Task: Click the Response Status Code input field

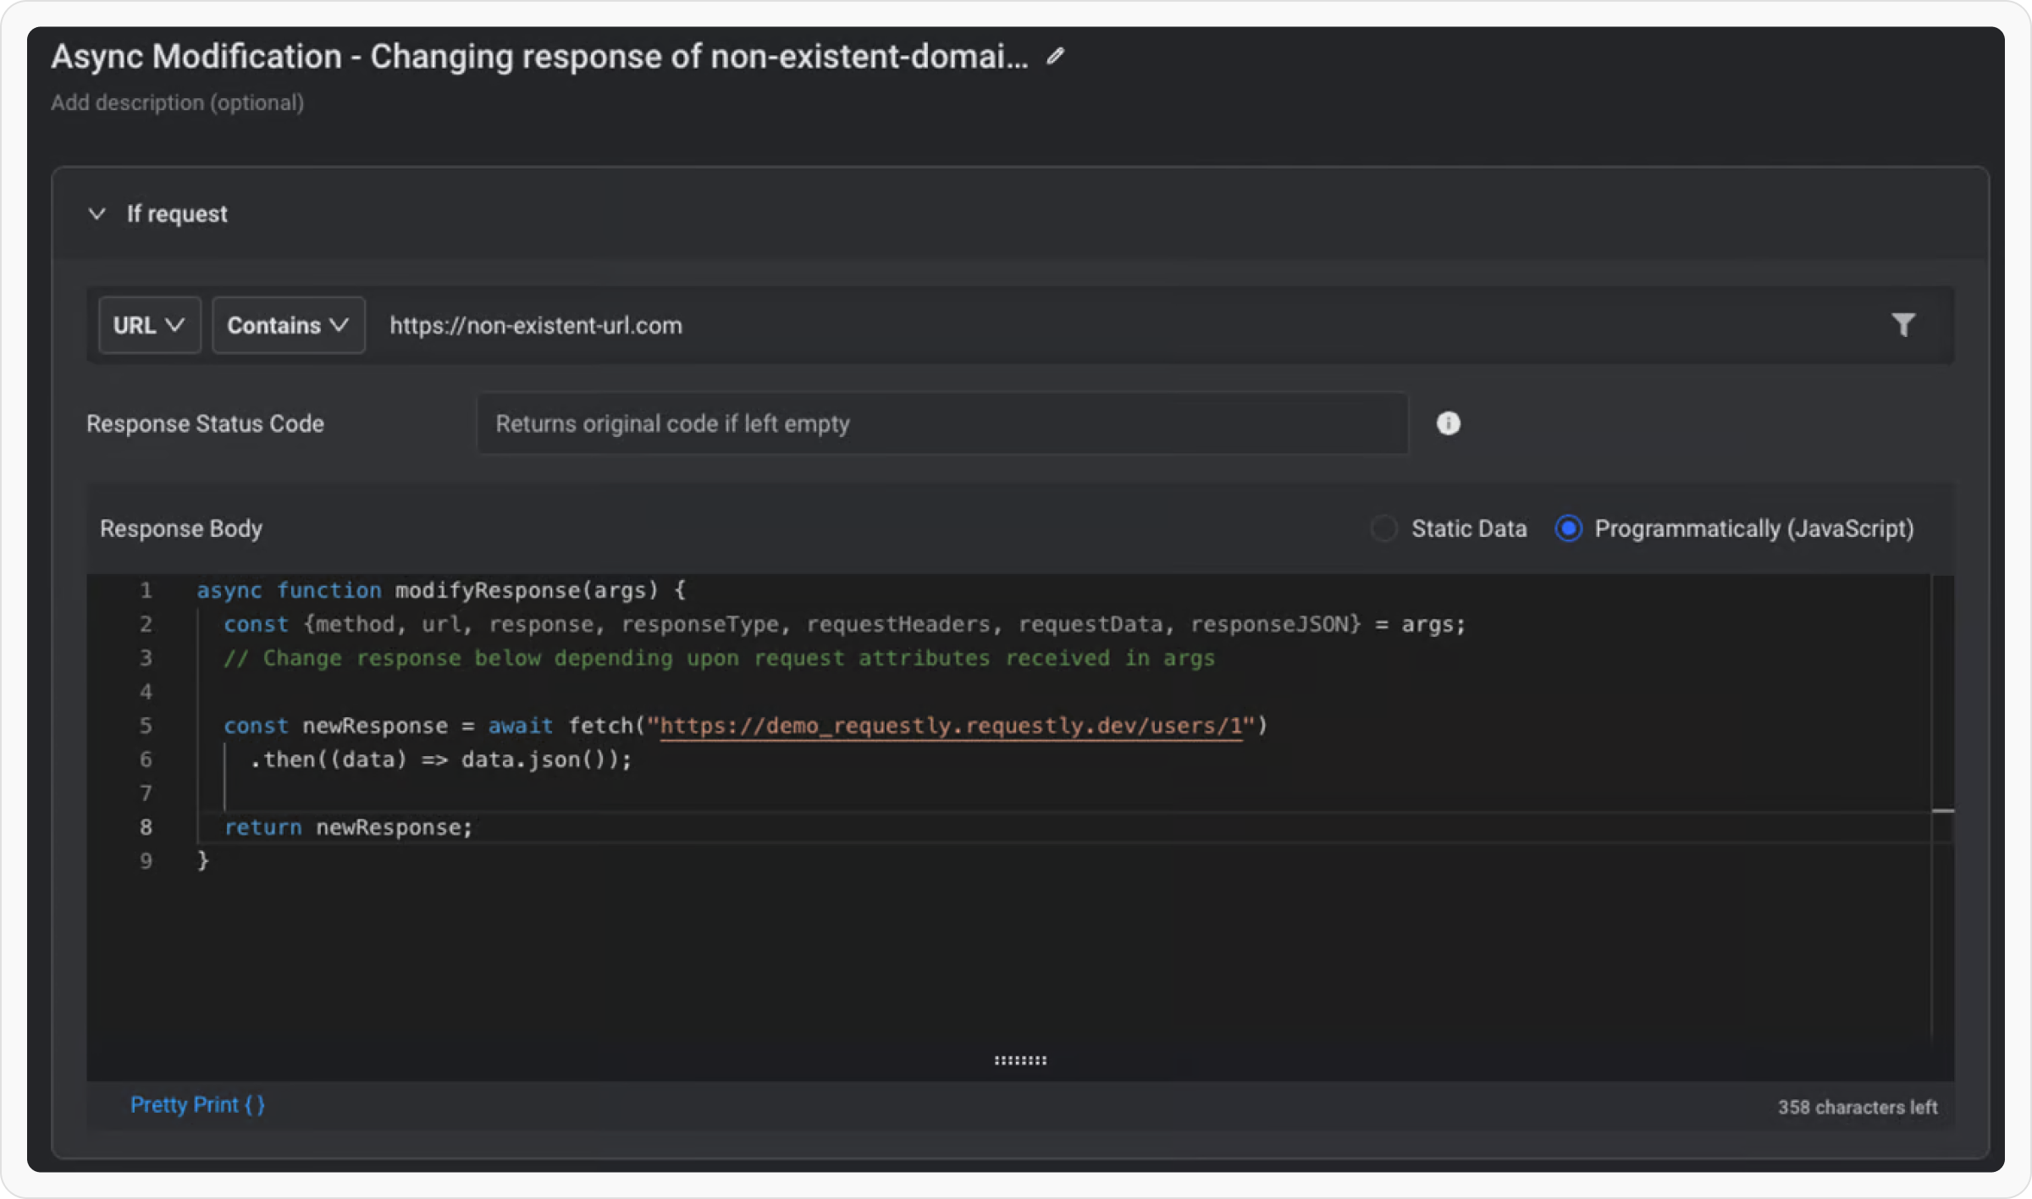Action: pyautogui.click(x=941, y=423)
